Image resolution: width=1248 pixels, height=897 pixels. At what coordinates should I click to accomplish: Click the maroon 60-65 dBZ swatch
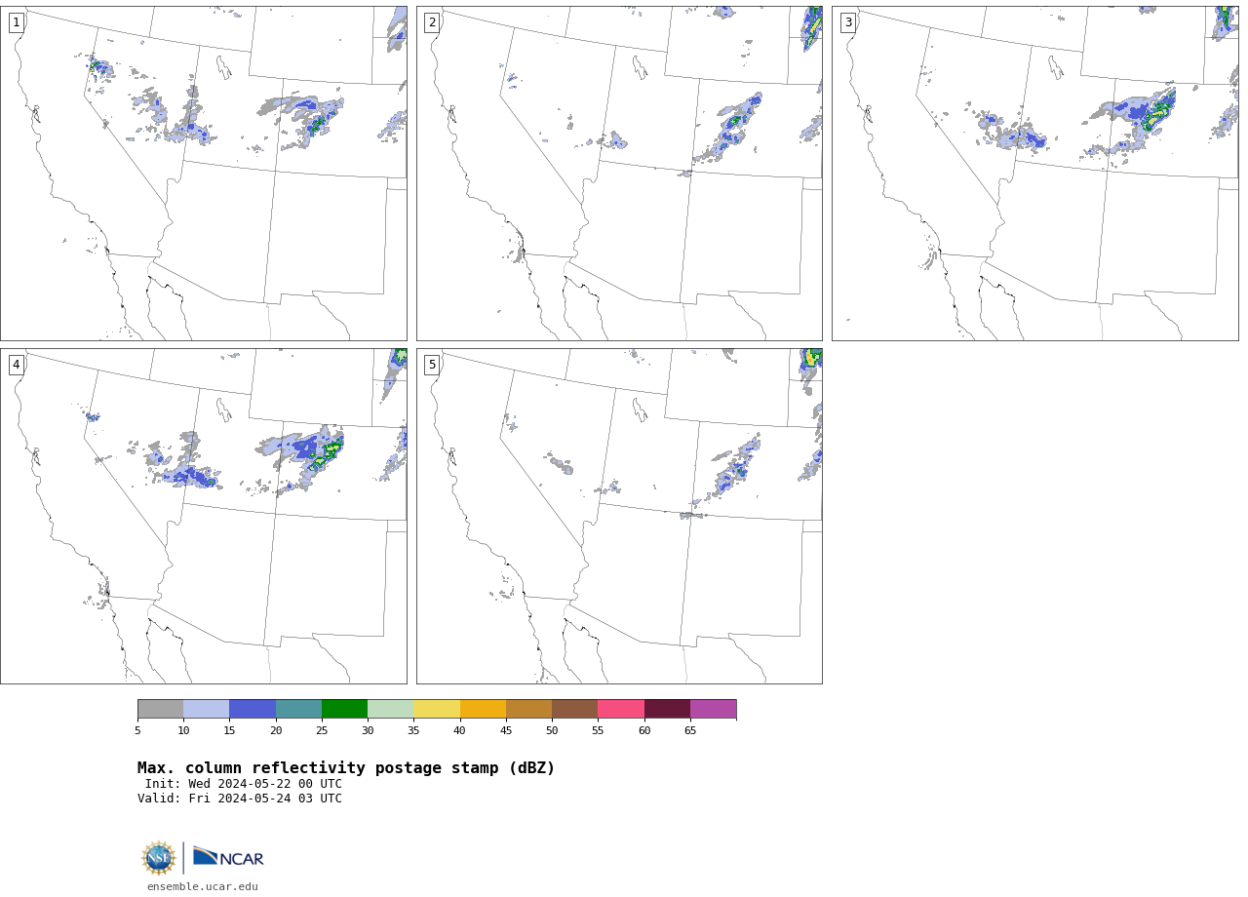point(667,709)
